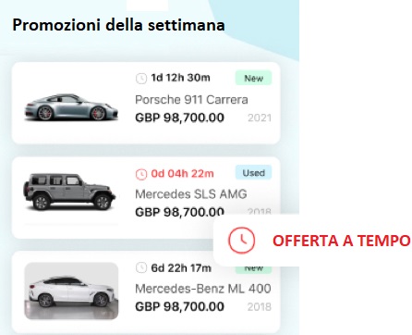Click the Promozioni della settimana heading

[118, 25]
